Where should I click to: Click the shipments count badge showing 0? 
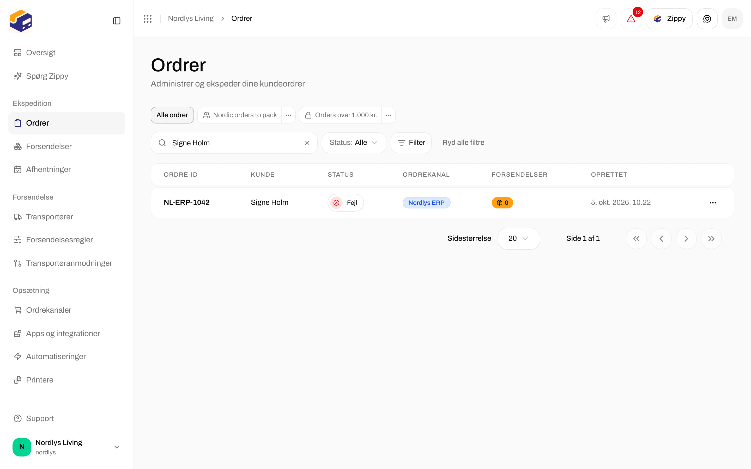pyautogui.click(x=502, y=202)
